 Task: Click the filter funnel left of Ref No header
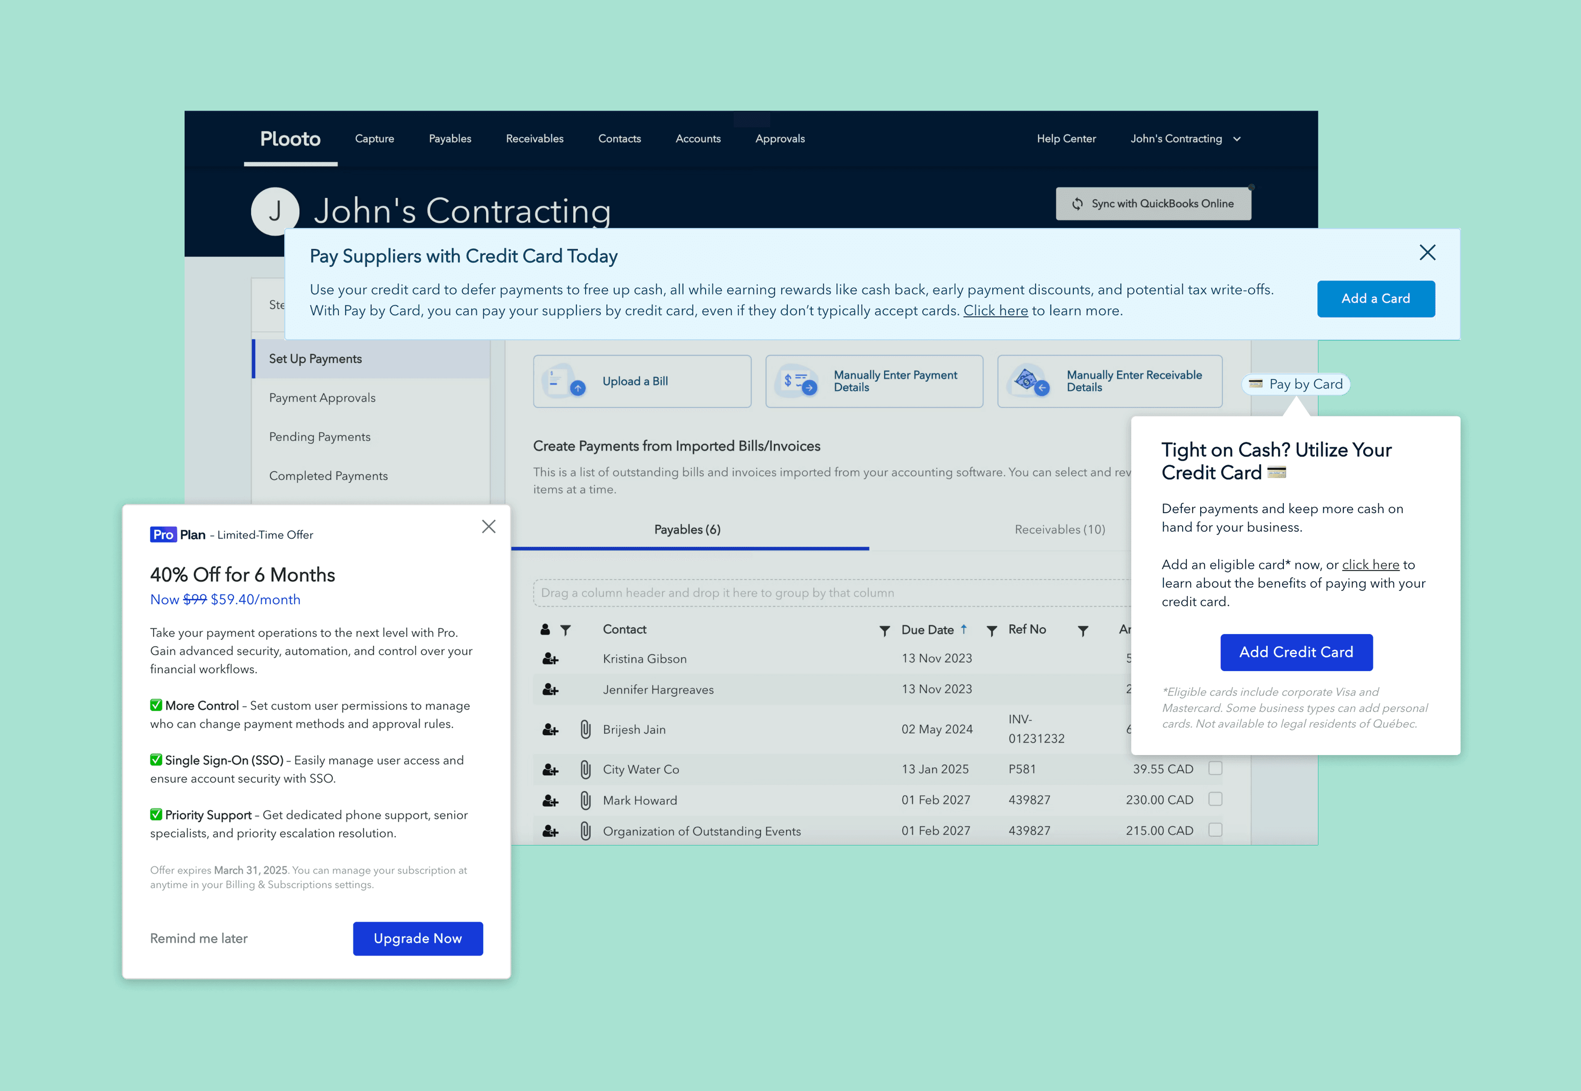[x=991, y=630]
